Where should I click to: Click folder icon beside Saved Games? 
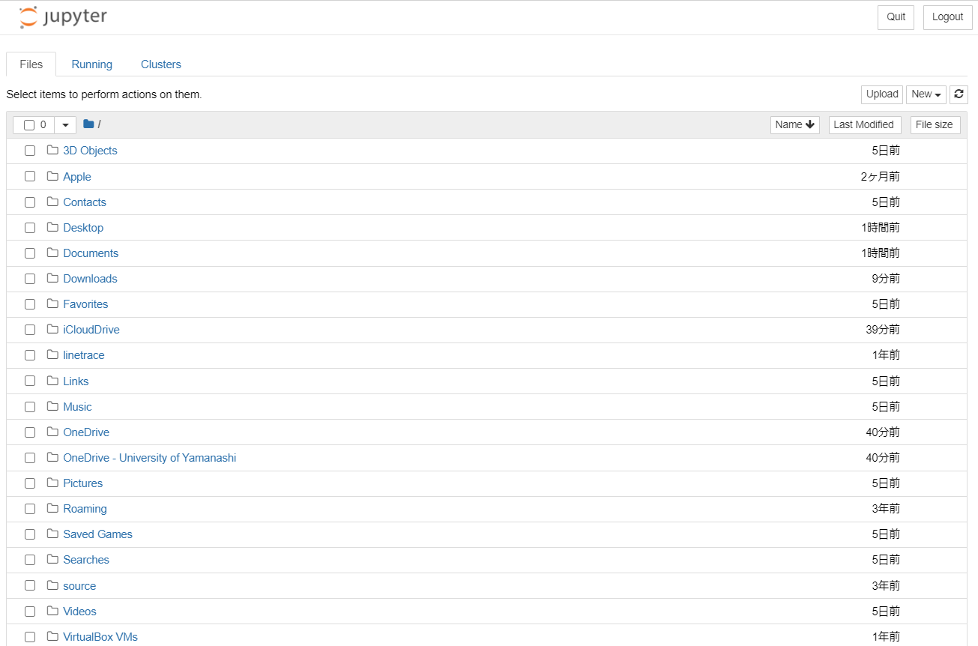(x=52, y=534)
